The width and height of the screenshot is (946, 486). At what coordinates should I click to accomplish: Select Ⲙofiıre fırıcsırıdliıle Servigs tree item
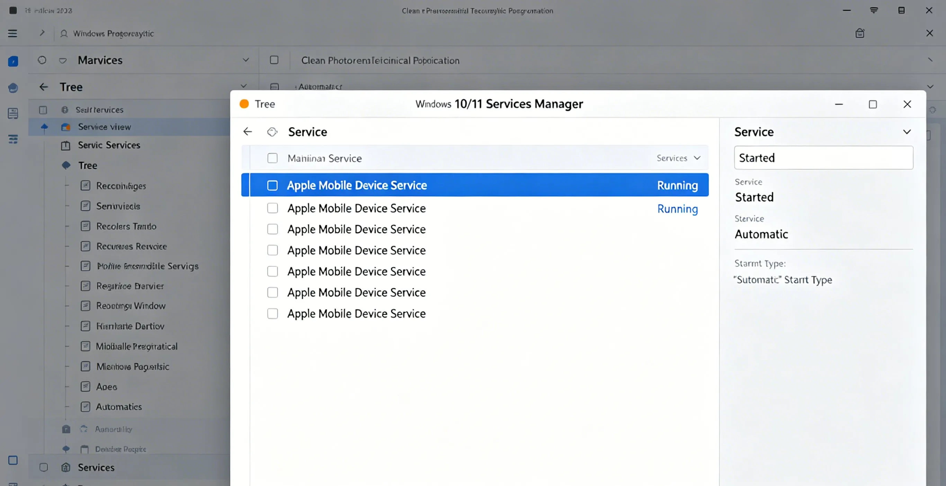[x=147, y=266]
